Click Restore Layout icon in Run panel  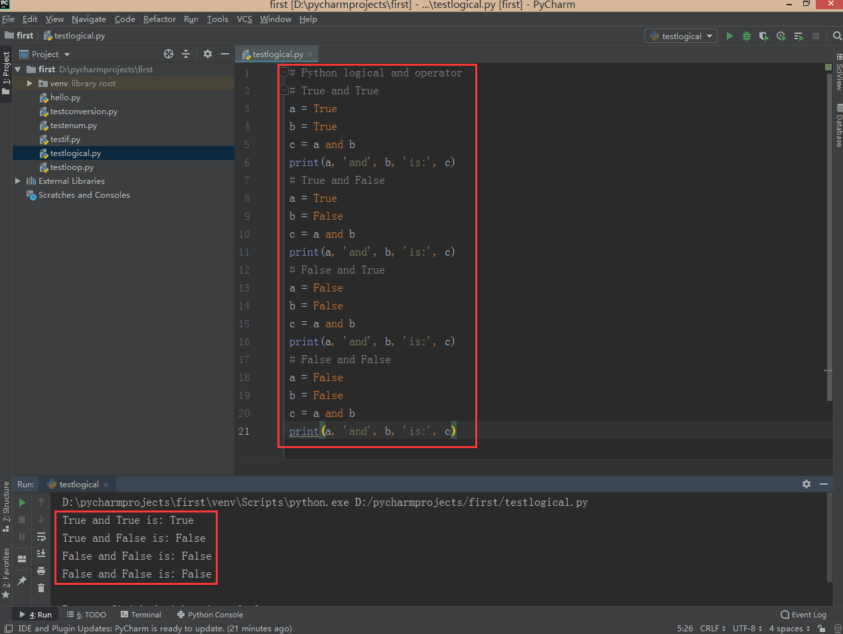[x=22, y=559]
